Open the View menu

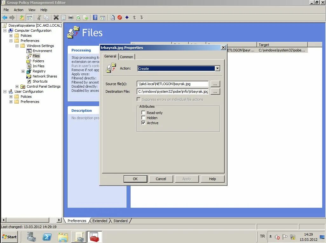(31, 10)
